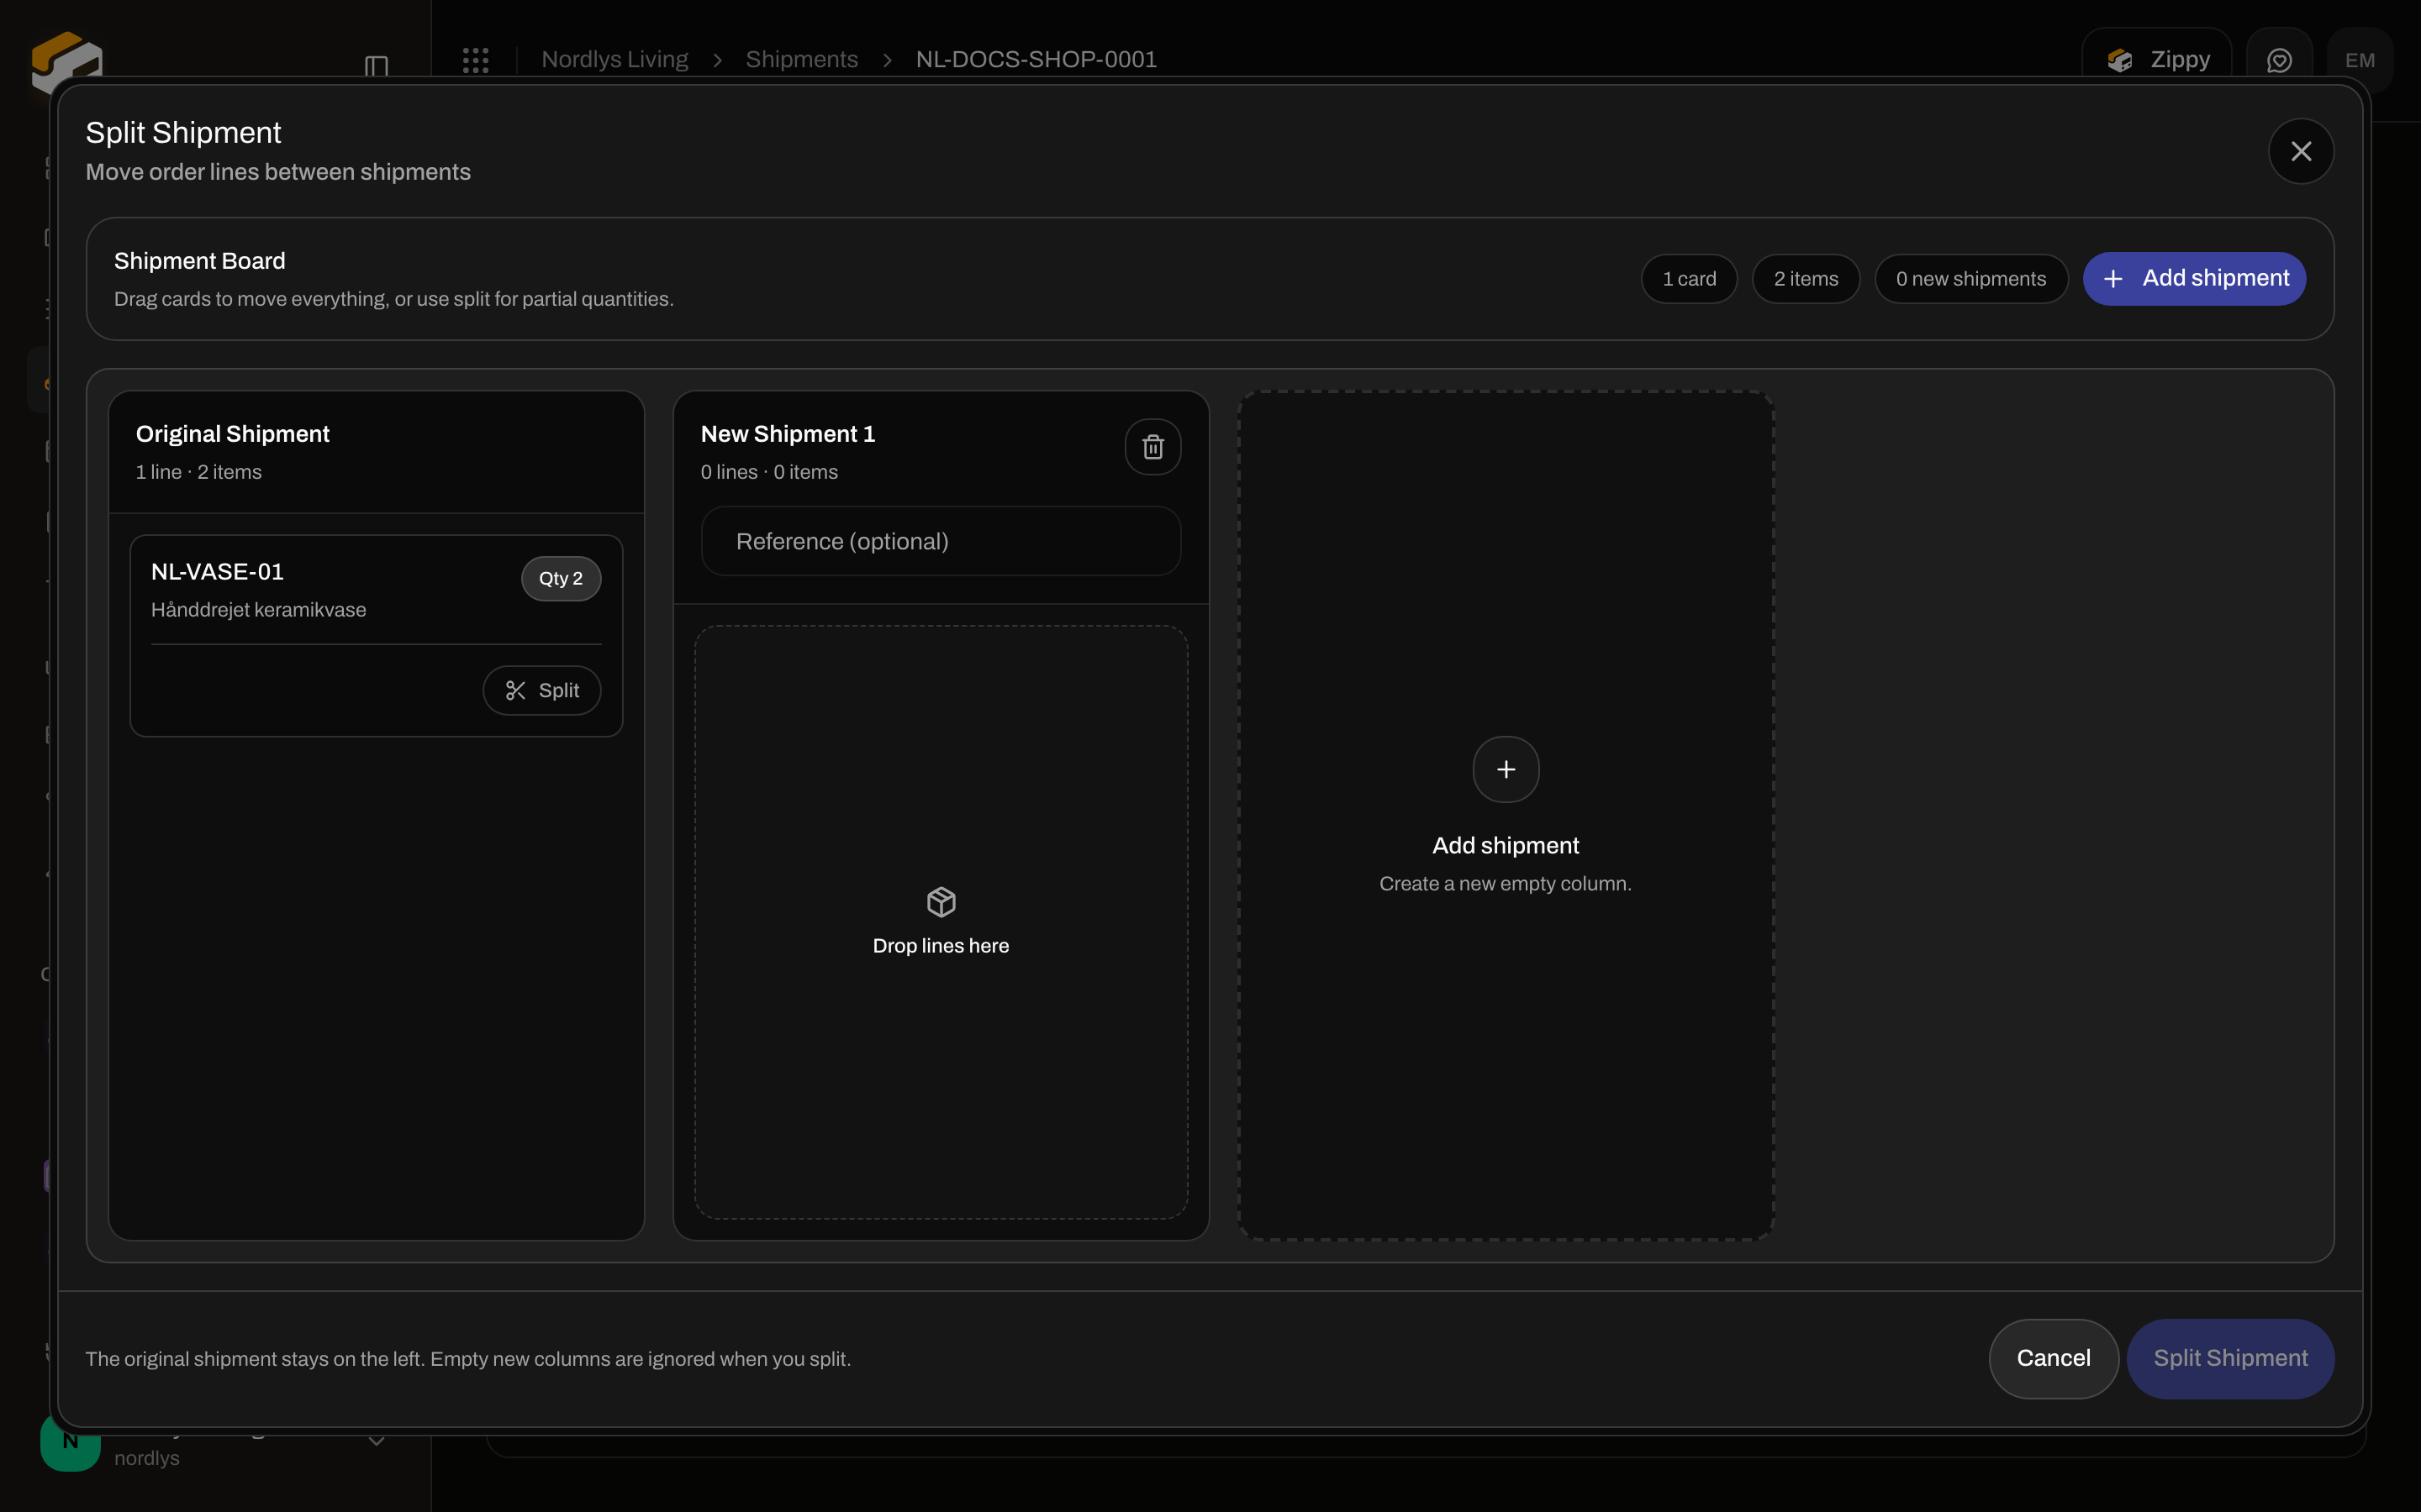This screenshot has width=2421, height=1512.
Task: Open the apps grid icon
Action: (x=475, y=60)
